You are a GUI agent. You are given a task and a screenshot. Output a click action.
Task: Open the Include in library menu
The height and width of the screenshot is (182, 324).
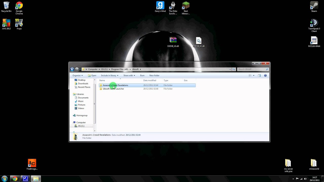(x=110, y=76)
